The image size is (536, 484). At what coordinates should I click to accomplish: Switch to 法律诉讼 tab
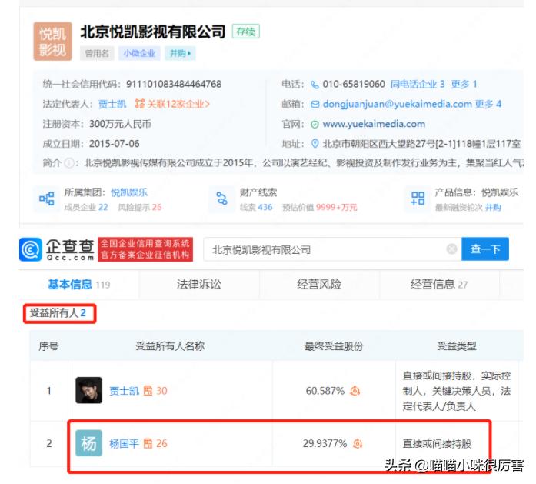pos(199,285)
